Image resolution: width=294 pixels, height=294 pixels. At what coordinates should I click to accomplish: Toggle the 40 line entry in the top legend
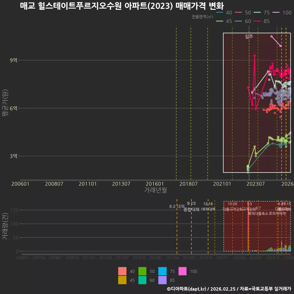[224, 13]
